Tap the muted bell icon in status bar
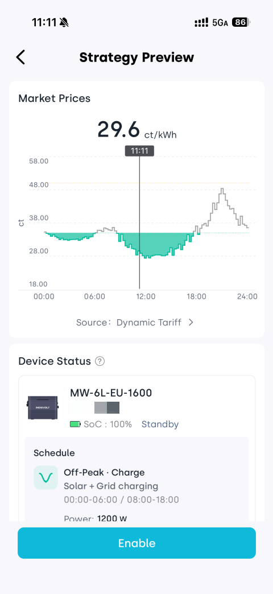The width and height of the screenshot is (273, 594). tap(64, 23)
